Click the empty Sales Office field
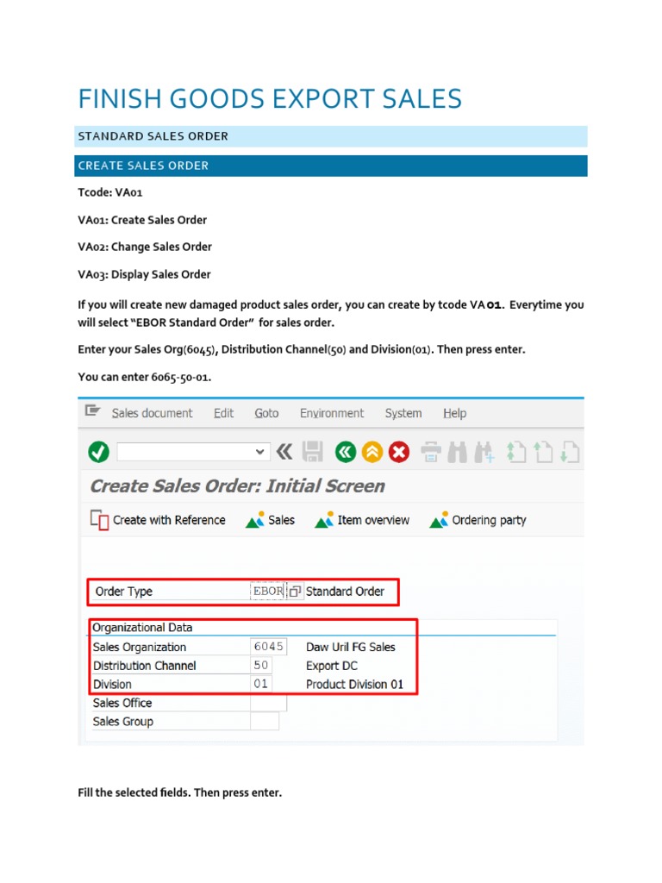This screenshot has width=662, height=883. [x=268, y=703]
